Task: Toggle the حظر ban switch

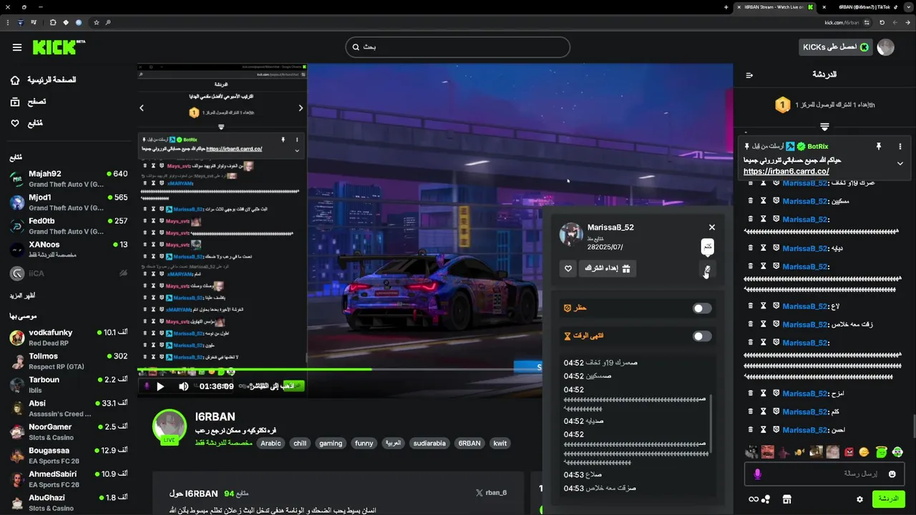Action: (702, 308)
